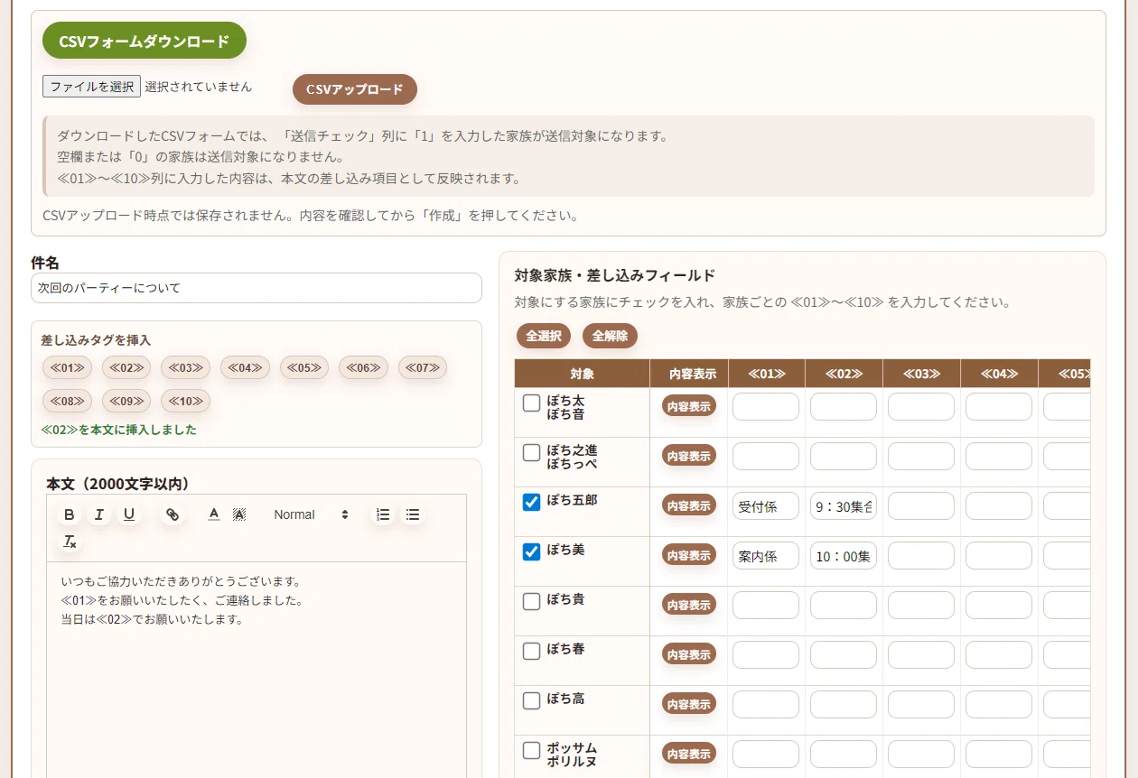The height and width of the screenshot is (778, 1138).
Task: Toggle italic formatting in editor toolbar
Action: click(x=99, y=514)
